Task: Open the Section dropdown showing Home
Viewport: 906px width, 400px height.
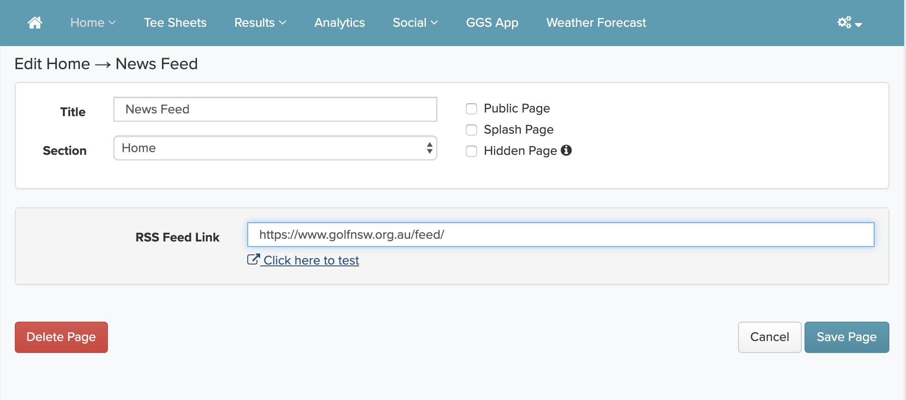Action: click(275, 148)
